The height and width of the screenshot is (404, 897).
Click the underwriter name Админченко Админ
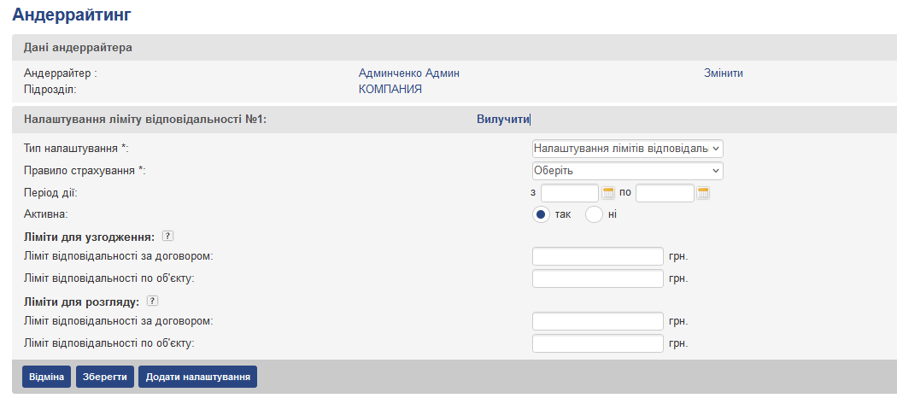[414, 73]
